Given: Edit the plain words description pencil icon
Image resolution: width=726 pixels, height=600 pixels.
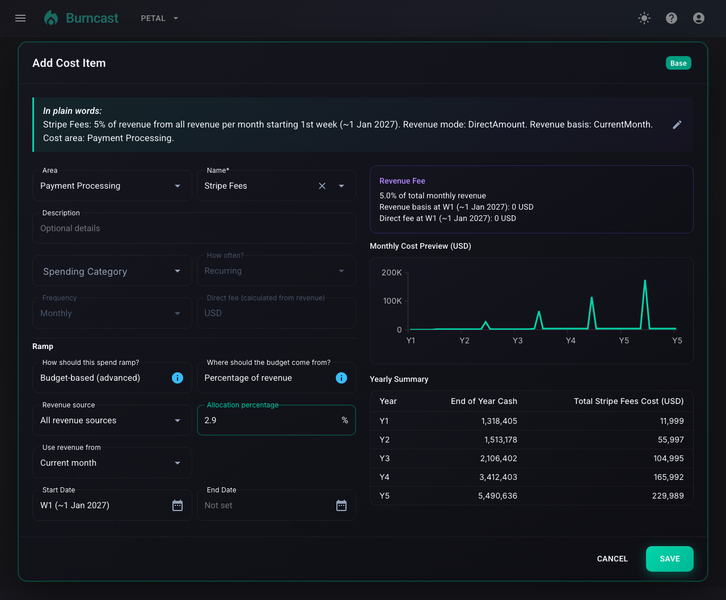Looking at the screenshot, I should 677,125.
